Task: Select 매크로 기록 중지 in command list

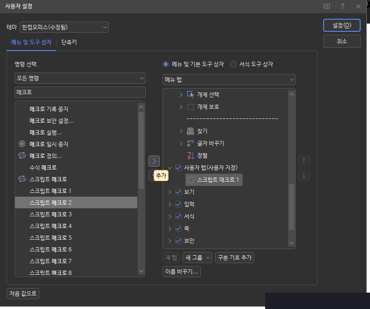Action: click(76, 109)
